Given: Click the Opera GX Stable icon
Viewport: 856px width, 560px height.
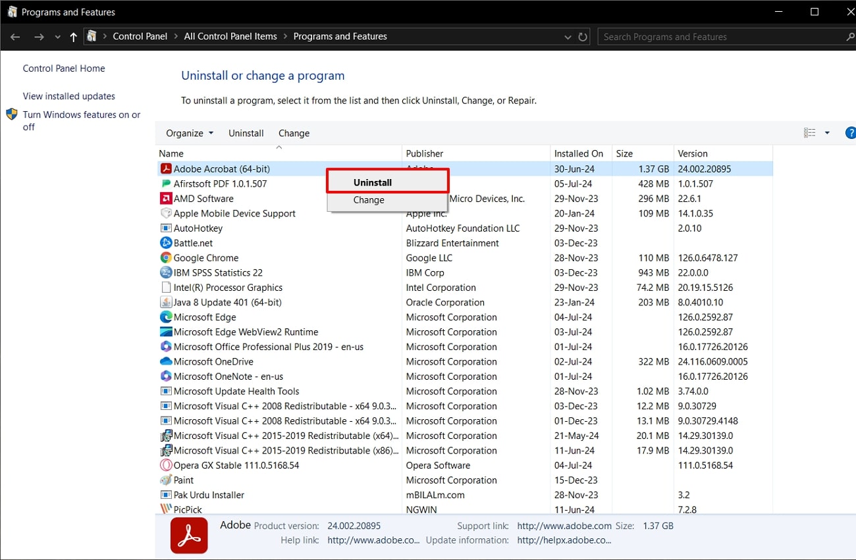Looking at the screenshot, I should click(x=166, y=465).
